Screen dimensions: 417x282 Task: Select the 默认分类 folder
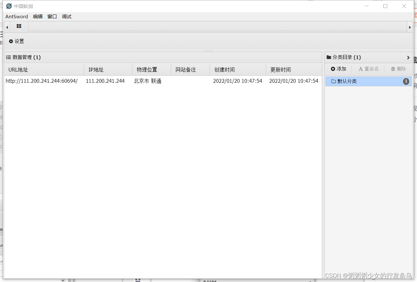coord(369,81)
